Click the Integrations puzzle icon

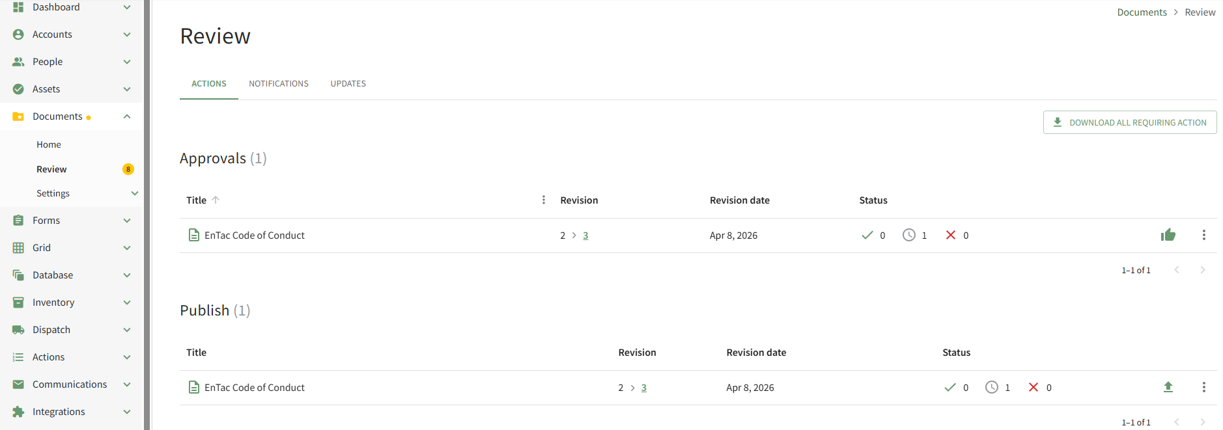point(18,412)
